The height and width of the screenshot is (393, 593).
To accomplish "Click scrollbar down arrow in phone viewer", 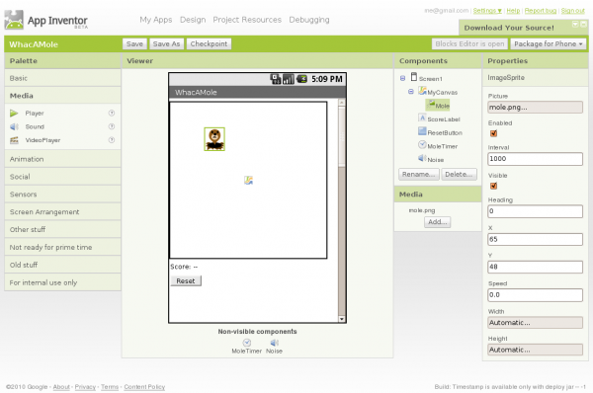I will (x=342, y=319).
